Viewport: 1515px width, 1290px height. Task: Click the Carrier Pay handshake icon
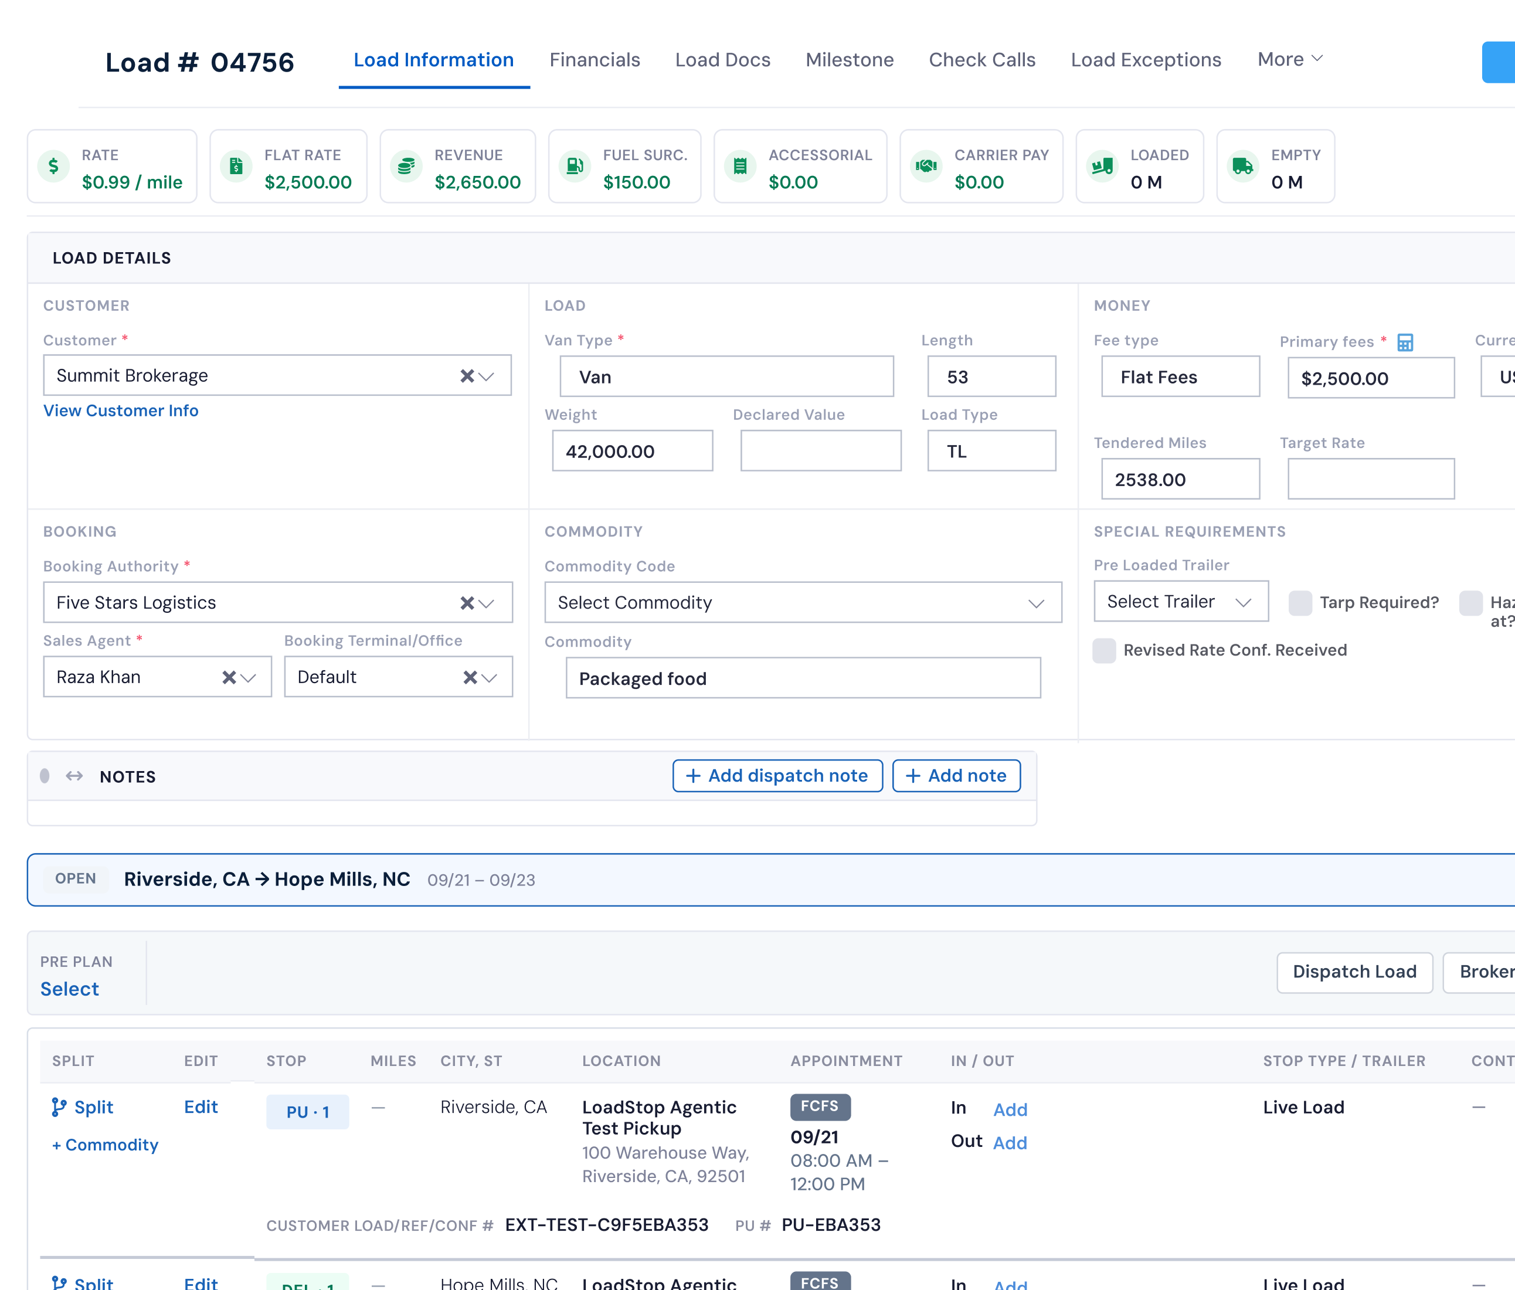pyautogui.click(x=926, y=167)
